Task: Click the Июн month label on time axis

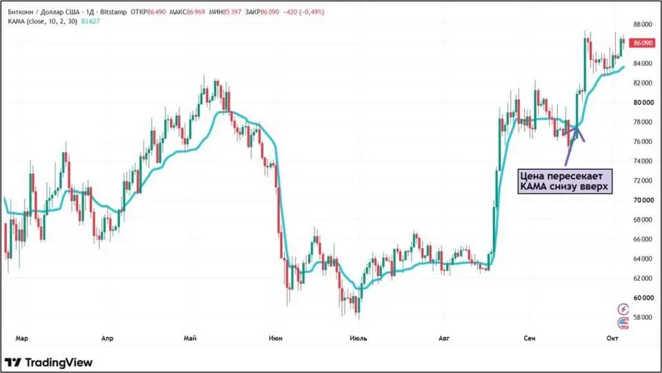Action: click(x=275, y=339)
